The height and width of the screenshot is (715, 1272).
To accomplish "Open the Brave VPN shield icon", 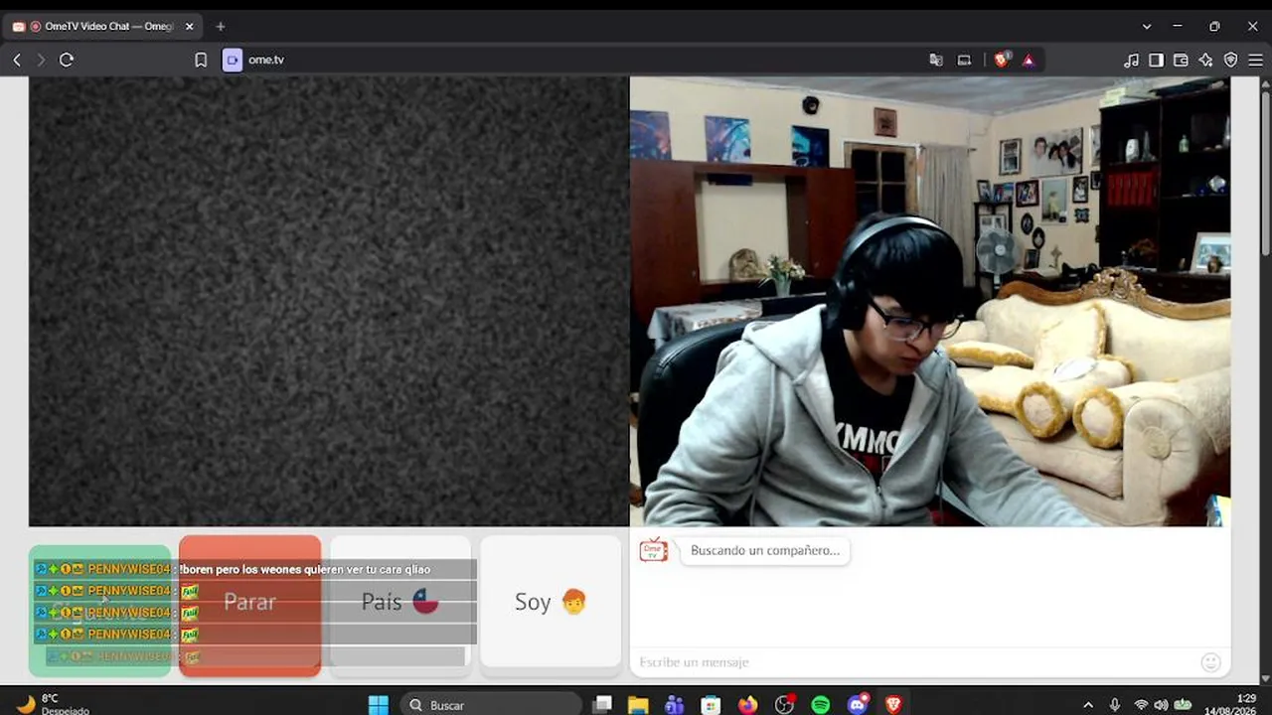I will pos(1230,60).
